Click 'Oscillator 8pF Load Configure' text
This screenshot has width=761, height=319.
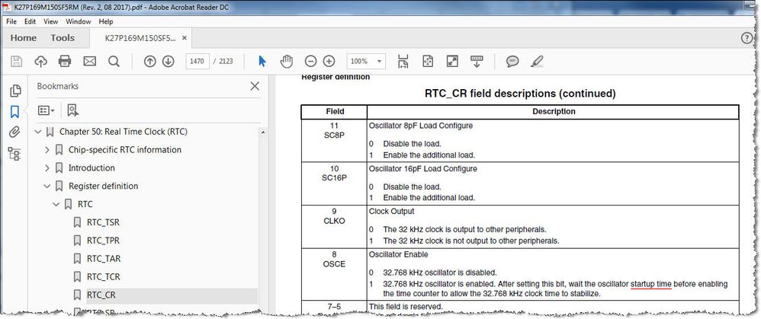point(421,126)
